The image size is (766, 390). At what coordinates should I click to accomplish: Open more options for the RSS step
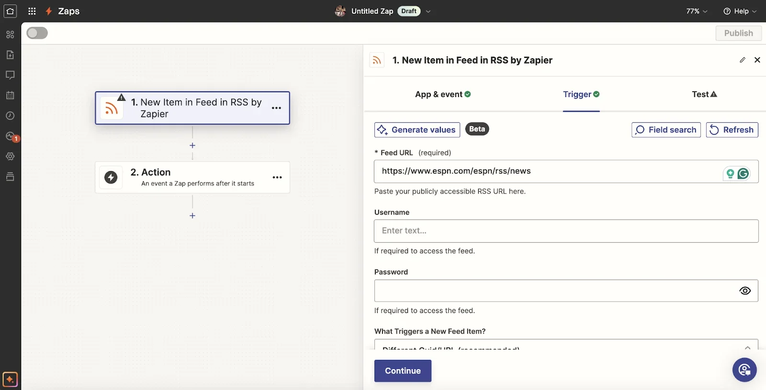pos(276,108)
